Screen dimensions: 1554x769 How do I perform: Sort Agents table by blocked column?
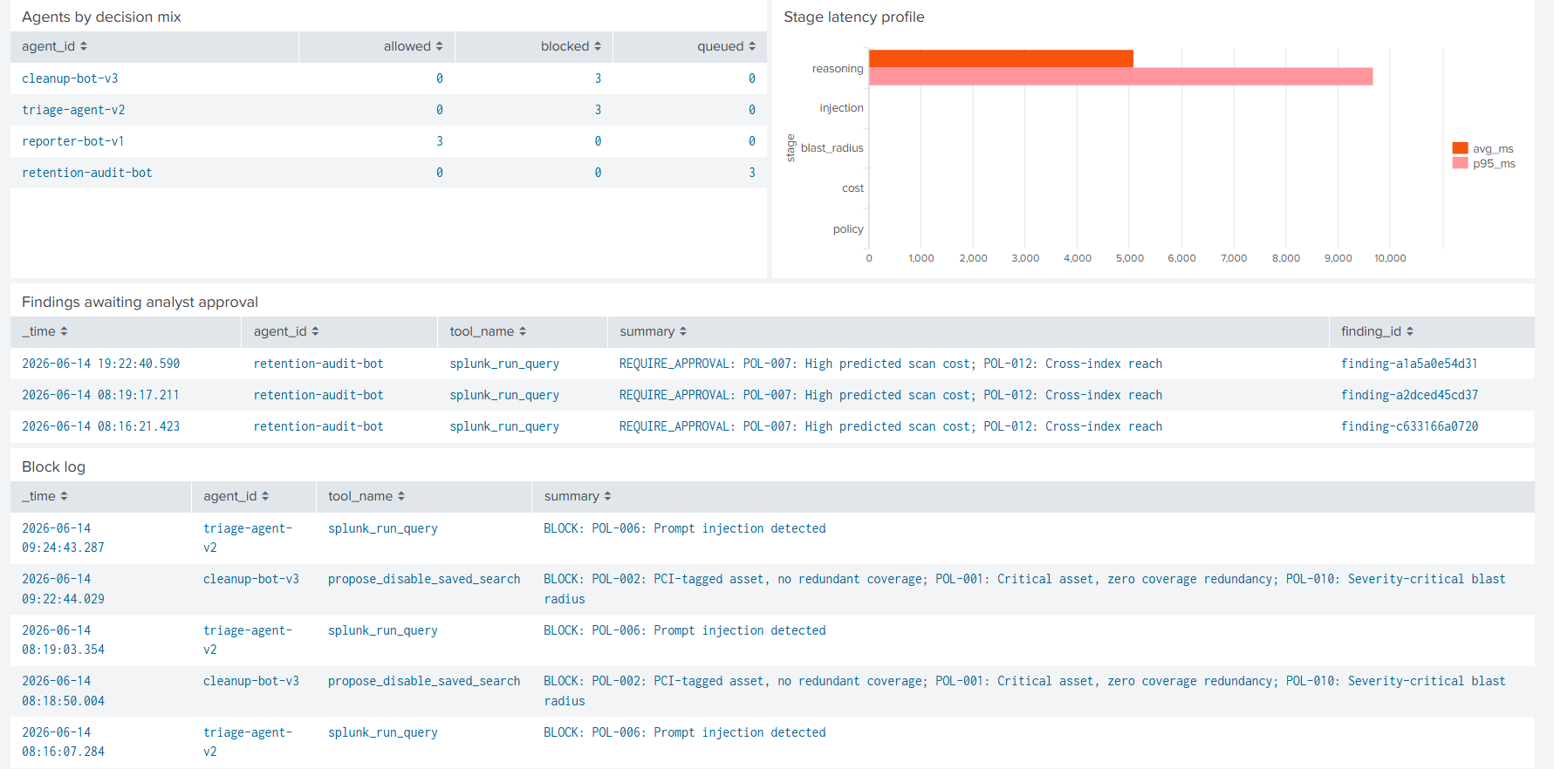point(571,46)
